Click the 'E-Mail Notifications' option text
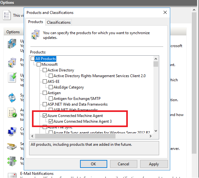This screenshot has width=199, height=178. [x=37, y=174]
